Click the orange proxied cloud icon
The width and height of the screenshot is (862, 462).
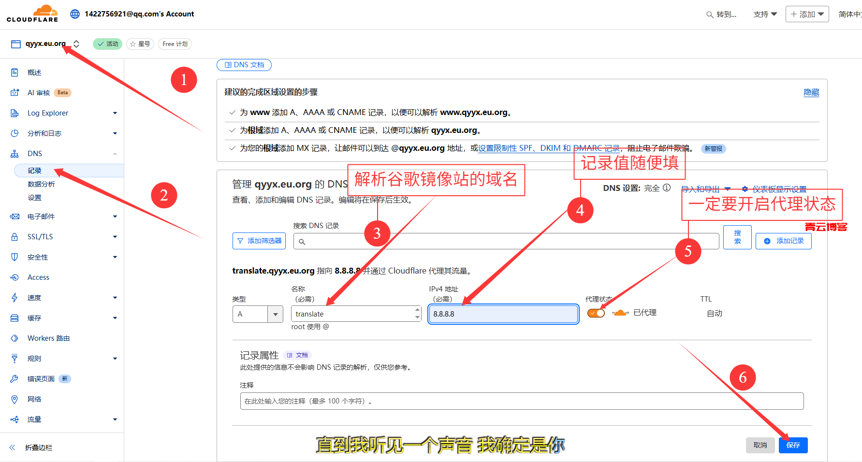pos(620,313)
